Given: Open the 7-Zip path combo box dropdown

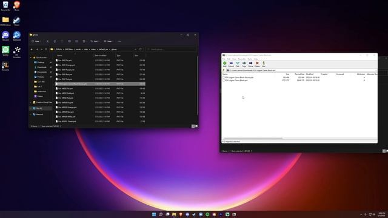Looking at the screenshot, I should click(x=376, y=70).
